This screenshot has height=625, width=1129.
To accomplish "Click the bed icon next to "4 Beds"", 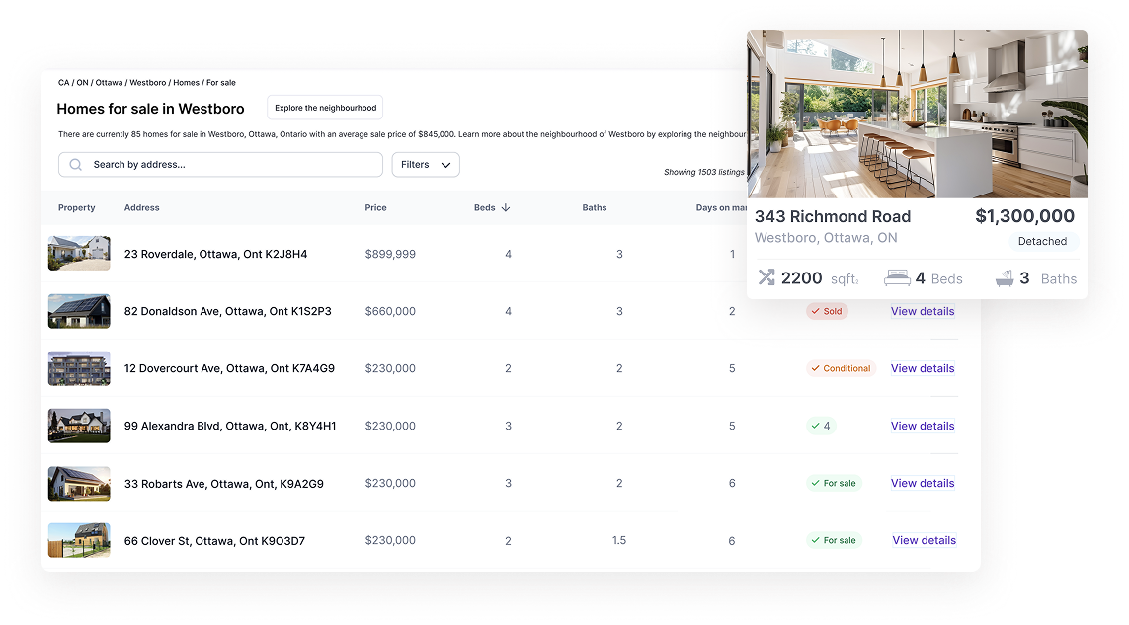I will 899,277.
